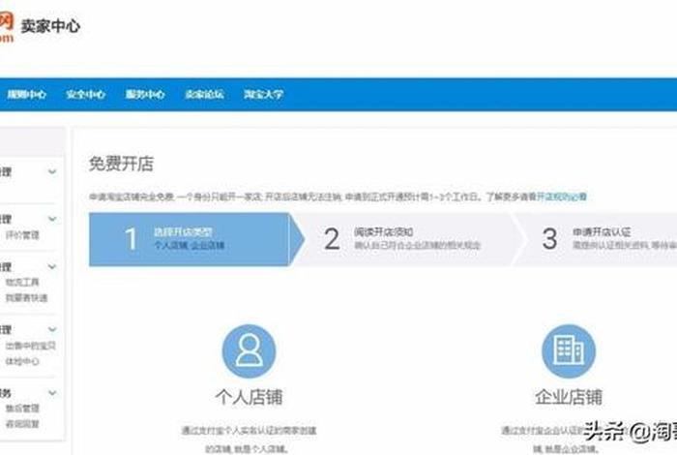Collapse the sidebar group containing 售后管理
This screenshot has width=677, height=455.
[52, 393]
